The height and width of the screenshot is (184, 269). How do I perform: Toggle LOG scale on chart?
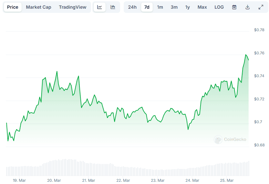(x=219, y=7)
